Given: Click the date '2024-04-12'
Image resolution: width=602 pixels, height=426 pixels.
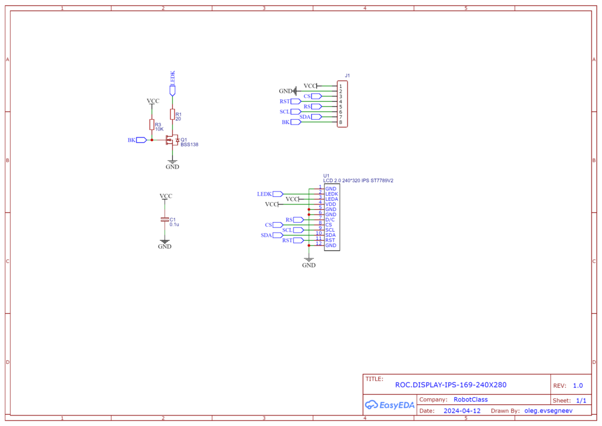Looking at the screenshot, I should [462, 411].
